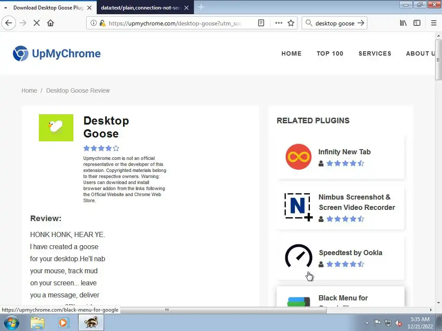442x331 pixels.
Task: Click the UpMyChrome logo
Action: tap(57, 53)
